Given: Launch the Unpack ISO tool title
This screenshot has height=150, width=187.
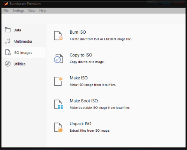Looking at the screenshot, I should pos(80,124).
